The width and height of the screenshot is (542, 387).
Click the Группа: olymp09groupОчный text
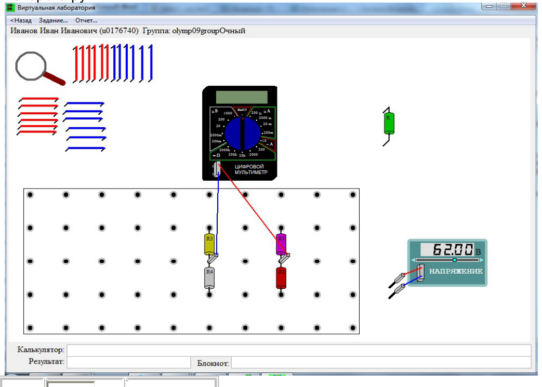coord(194,31)
